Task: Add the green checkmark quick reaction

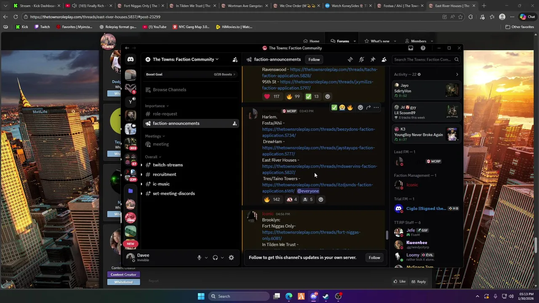Action: click(334, 108)
